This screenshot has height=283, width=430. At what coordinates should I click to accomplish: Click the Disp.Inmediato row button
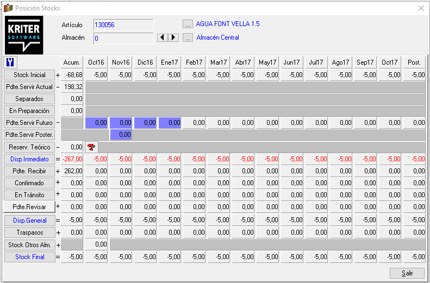point(29,159)
